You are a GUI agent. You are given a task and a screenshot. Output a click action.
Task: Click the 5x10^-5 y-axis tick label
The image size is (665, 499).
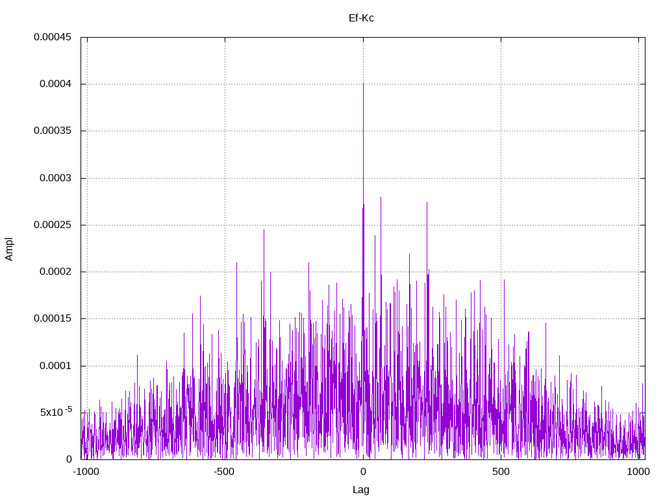coord(56,411)
